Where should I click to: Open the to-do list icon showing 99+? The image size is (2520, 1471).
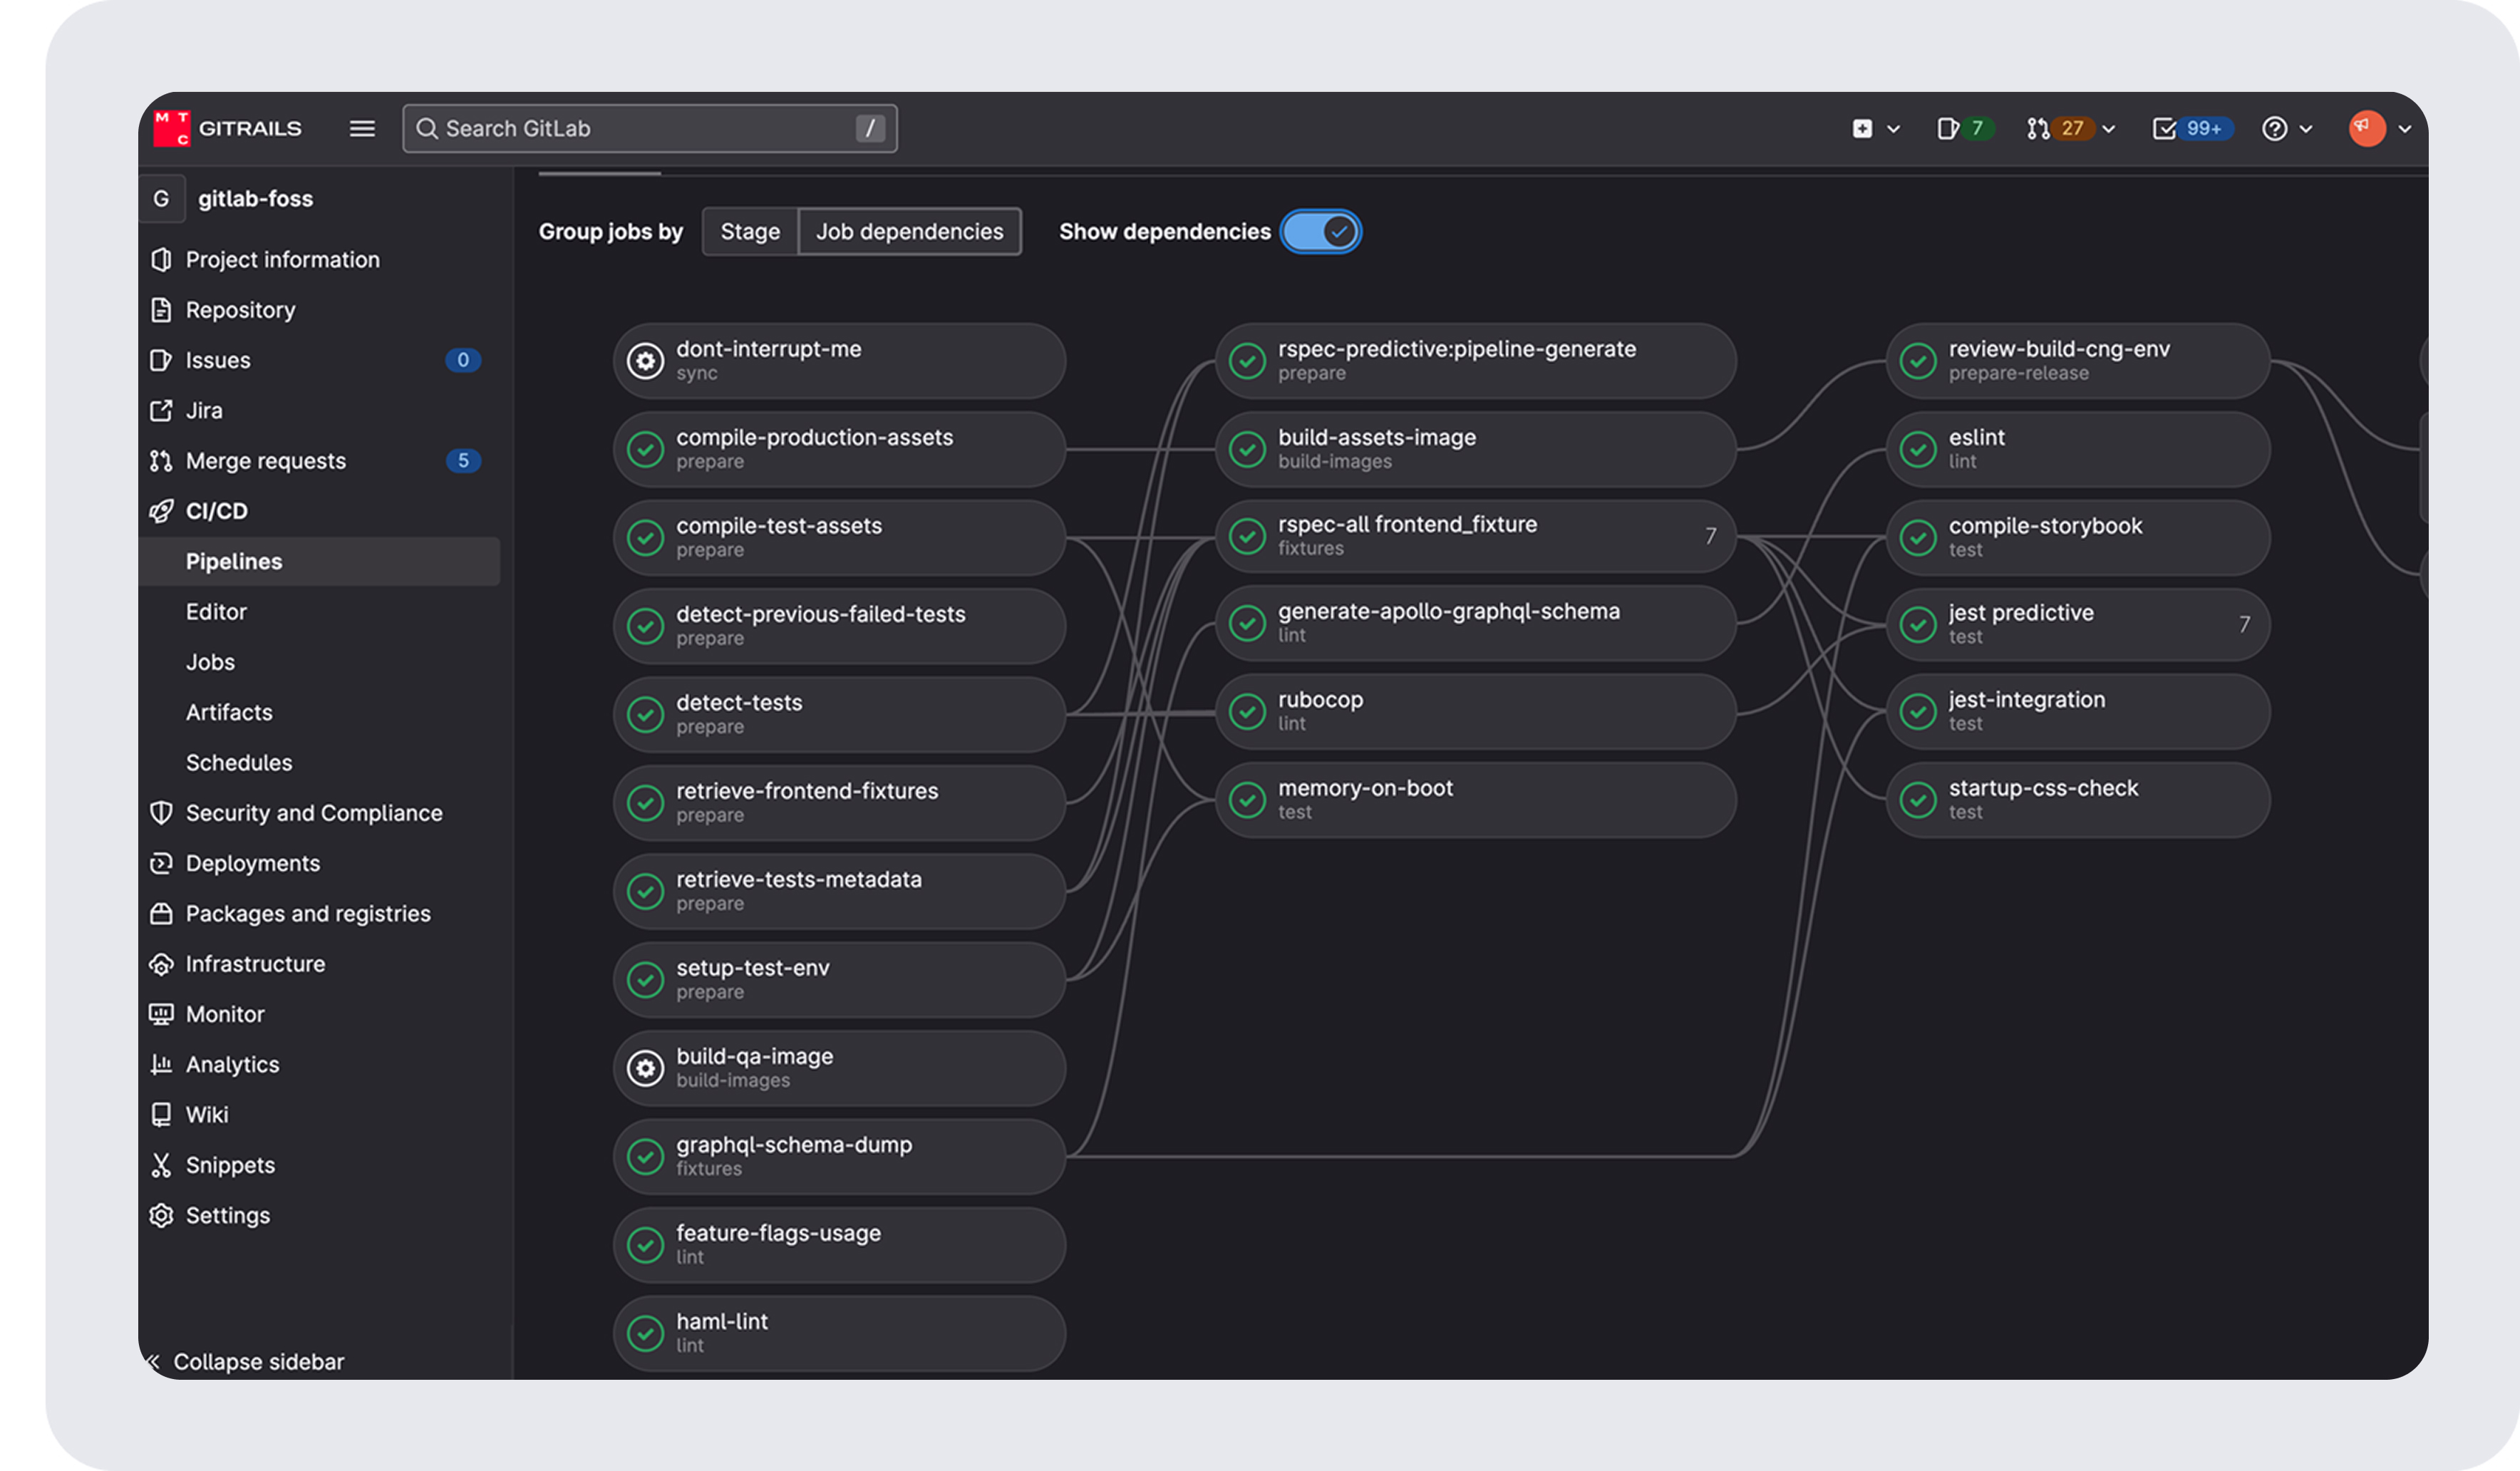2164,128
